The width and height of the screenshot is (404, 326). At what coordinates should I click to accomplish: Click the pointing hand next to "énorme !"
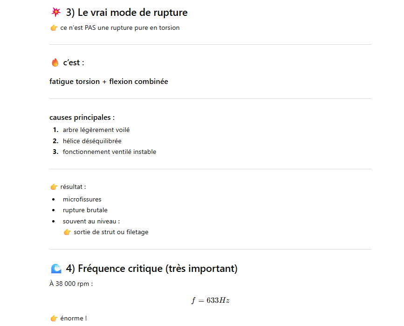[x=54, y=319]
